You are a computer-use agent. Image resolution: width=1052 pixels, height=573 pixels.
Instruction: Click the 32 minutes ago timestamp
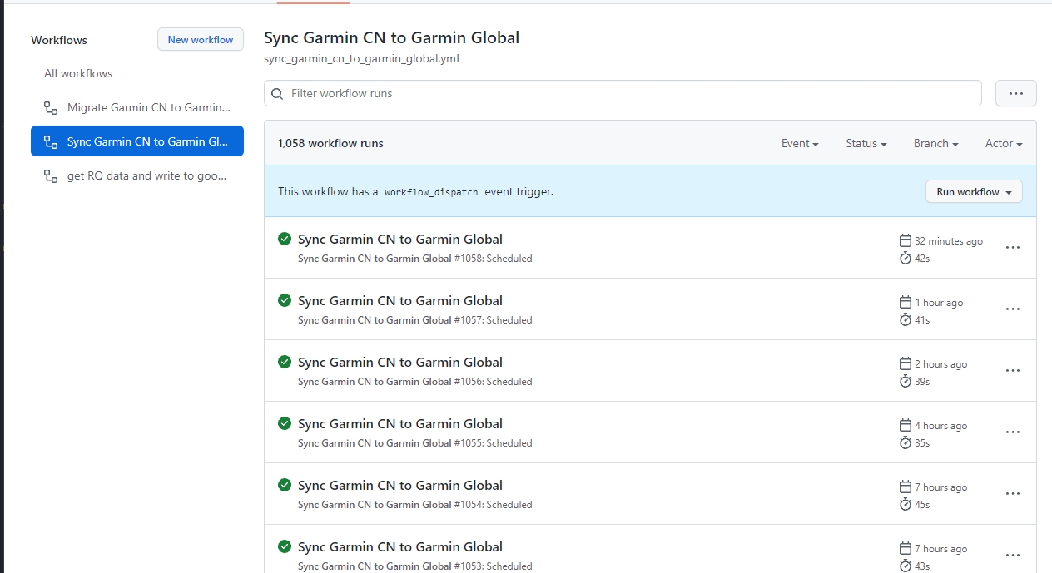coord(949,241)
